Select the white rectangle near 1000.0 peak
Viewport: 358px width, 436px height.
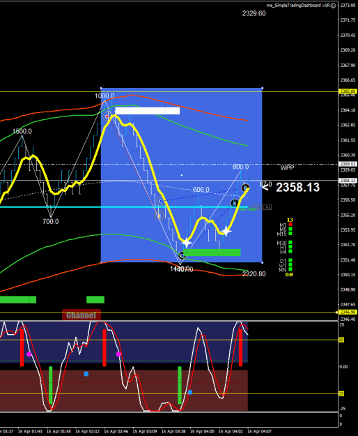tap(148, 111)
